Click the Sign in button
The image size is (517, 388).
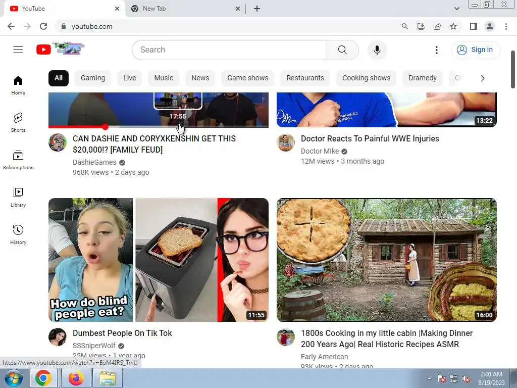point(476,50)
